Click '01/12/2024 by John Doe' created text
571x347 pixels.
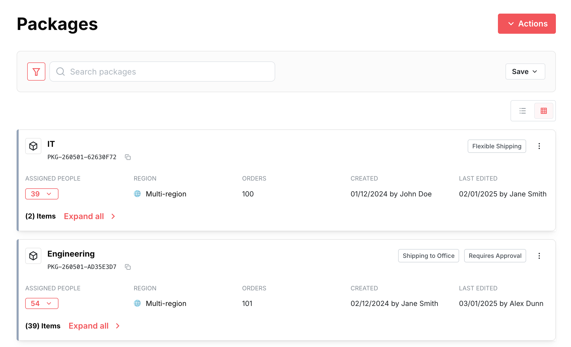pyautogui.click(x=391, y=194)
